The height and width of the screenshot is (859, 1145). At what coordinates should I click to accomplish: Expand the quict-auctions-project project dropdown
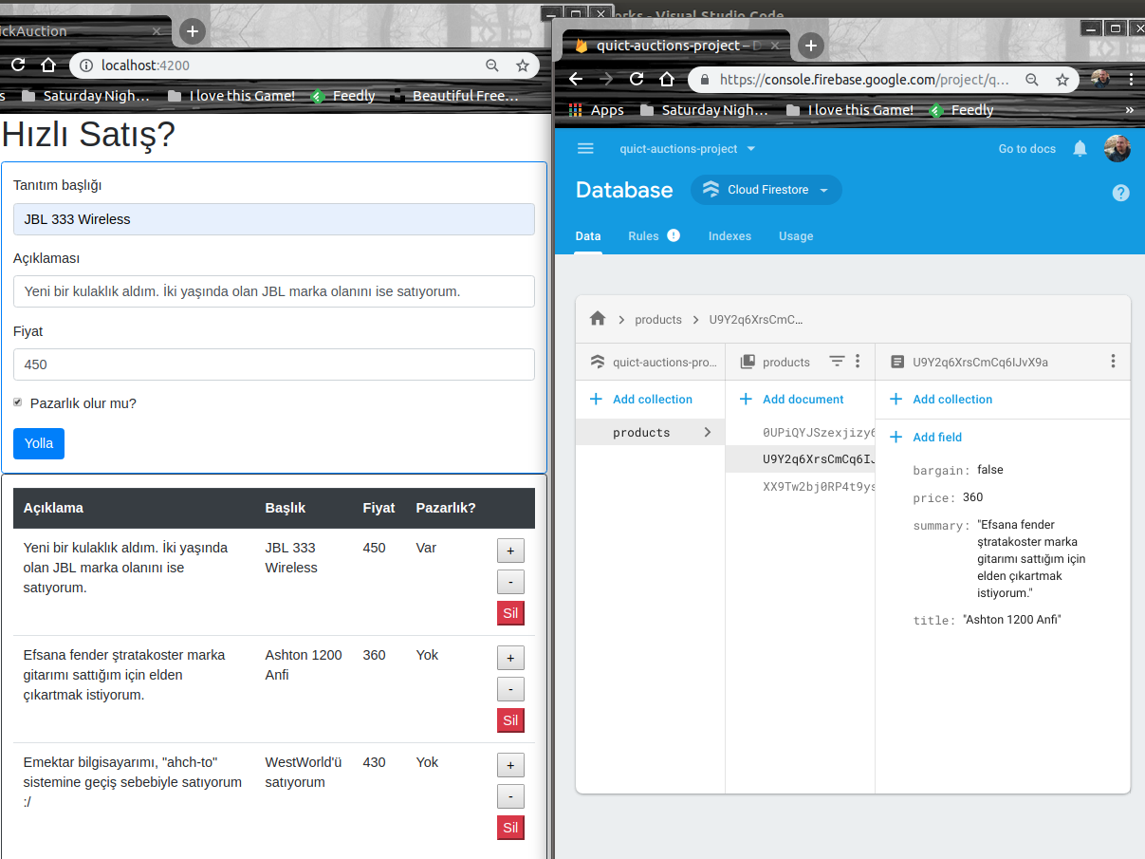[x=688, y=149]
